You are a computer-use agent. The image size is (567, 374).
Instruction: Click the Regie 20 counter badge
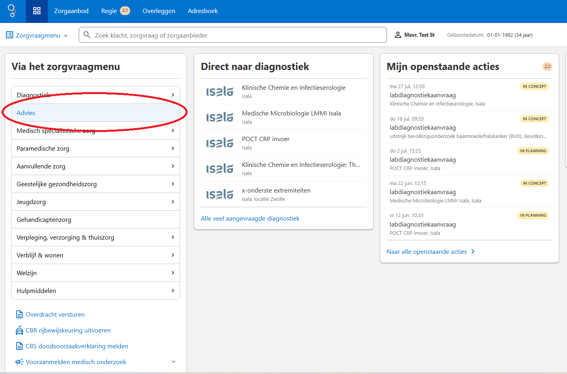[125, 11]
